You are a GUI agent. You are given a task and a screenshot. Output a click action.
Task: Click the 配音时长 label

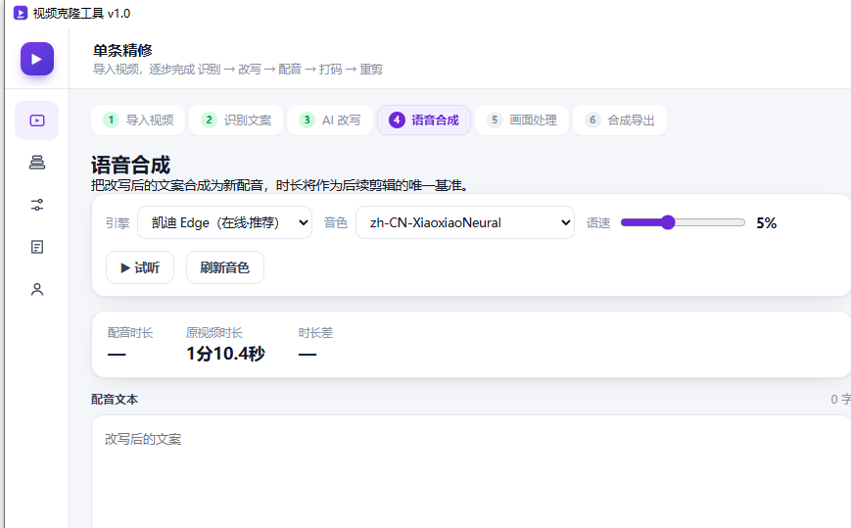click(130, 333)
